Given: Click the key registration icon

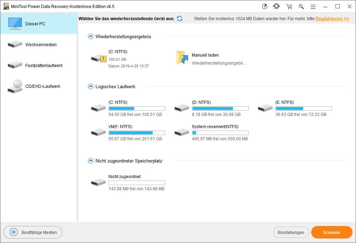Looking at the screenshot, I should 301,7.
